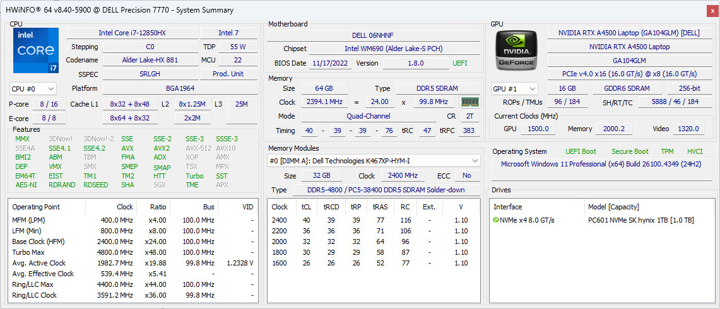The image size is (720, 309).
Task: Click the GA104GLM GPU codename field
Action: [x=629, y=60]
